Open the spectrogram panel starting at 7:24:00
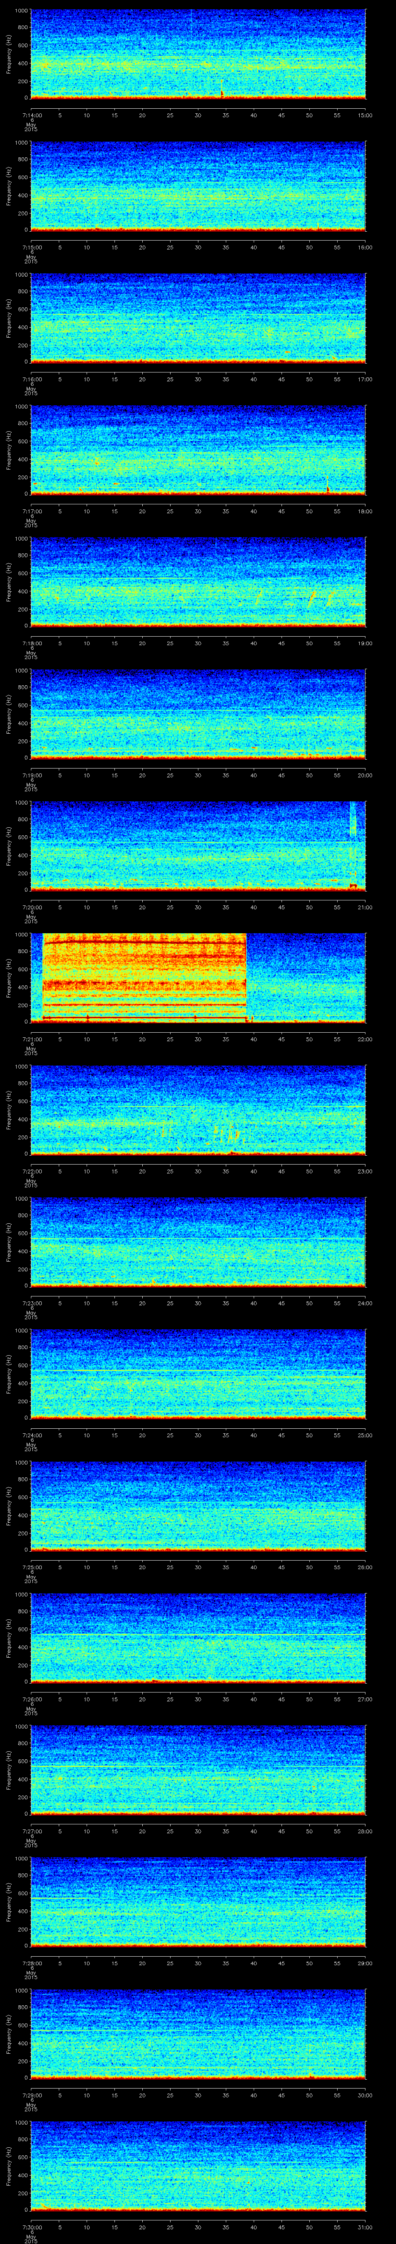 coord(198,1374)
